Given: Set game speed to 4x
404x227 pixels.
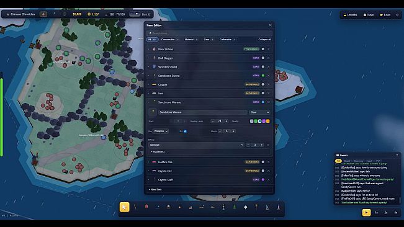Looking at the screenshot, I should (x=395, y=213).
